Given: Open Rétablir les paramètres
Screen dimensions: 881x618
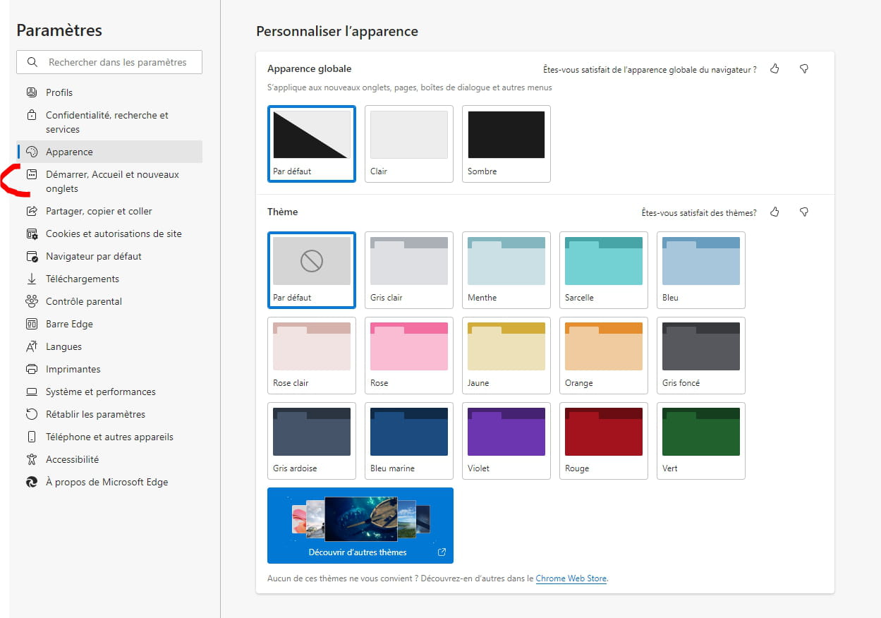Looking at the screenshot, I should click(109, 414).
